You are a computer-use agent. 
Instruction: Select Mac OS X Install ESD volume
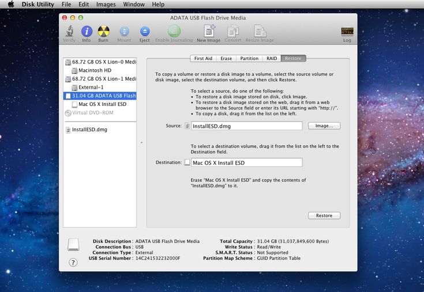pos(100,104)
